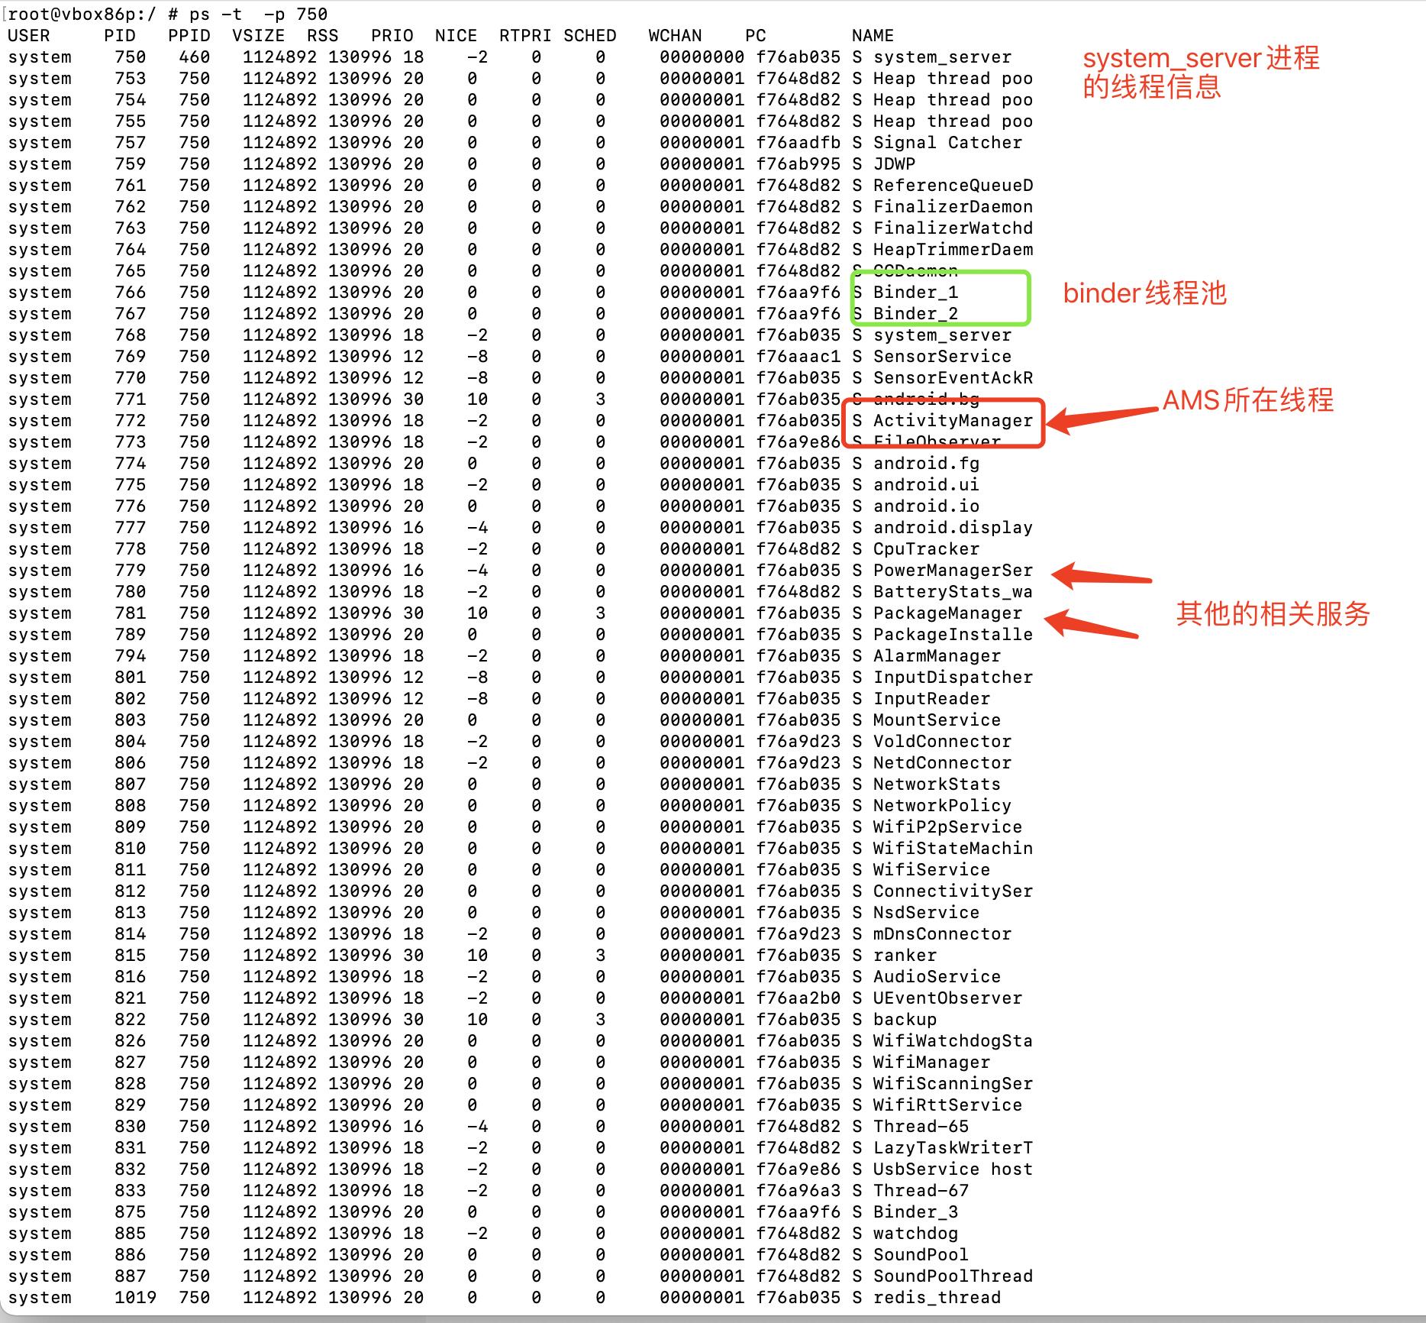This screenshot has width=1426, height=1323.
Task: Click the 'CpuTracker' thread name
Action: coord(926,548)
